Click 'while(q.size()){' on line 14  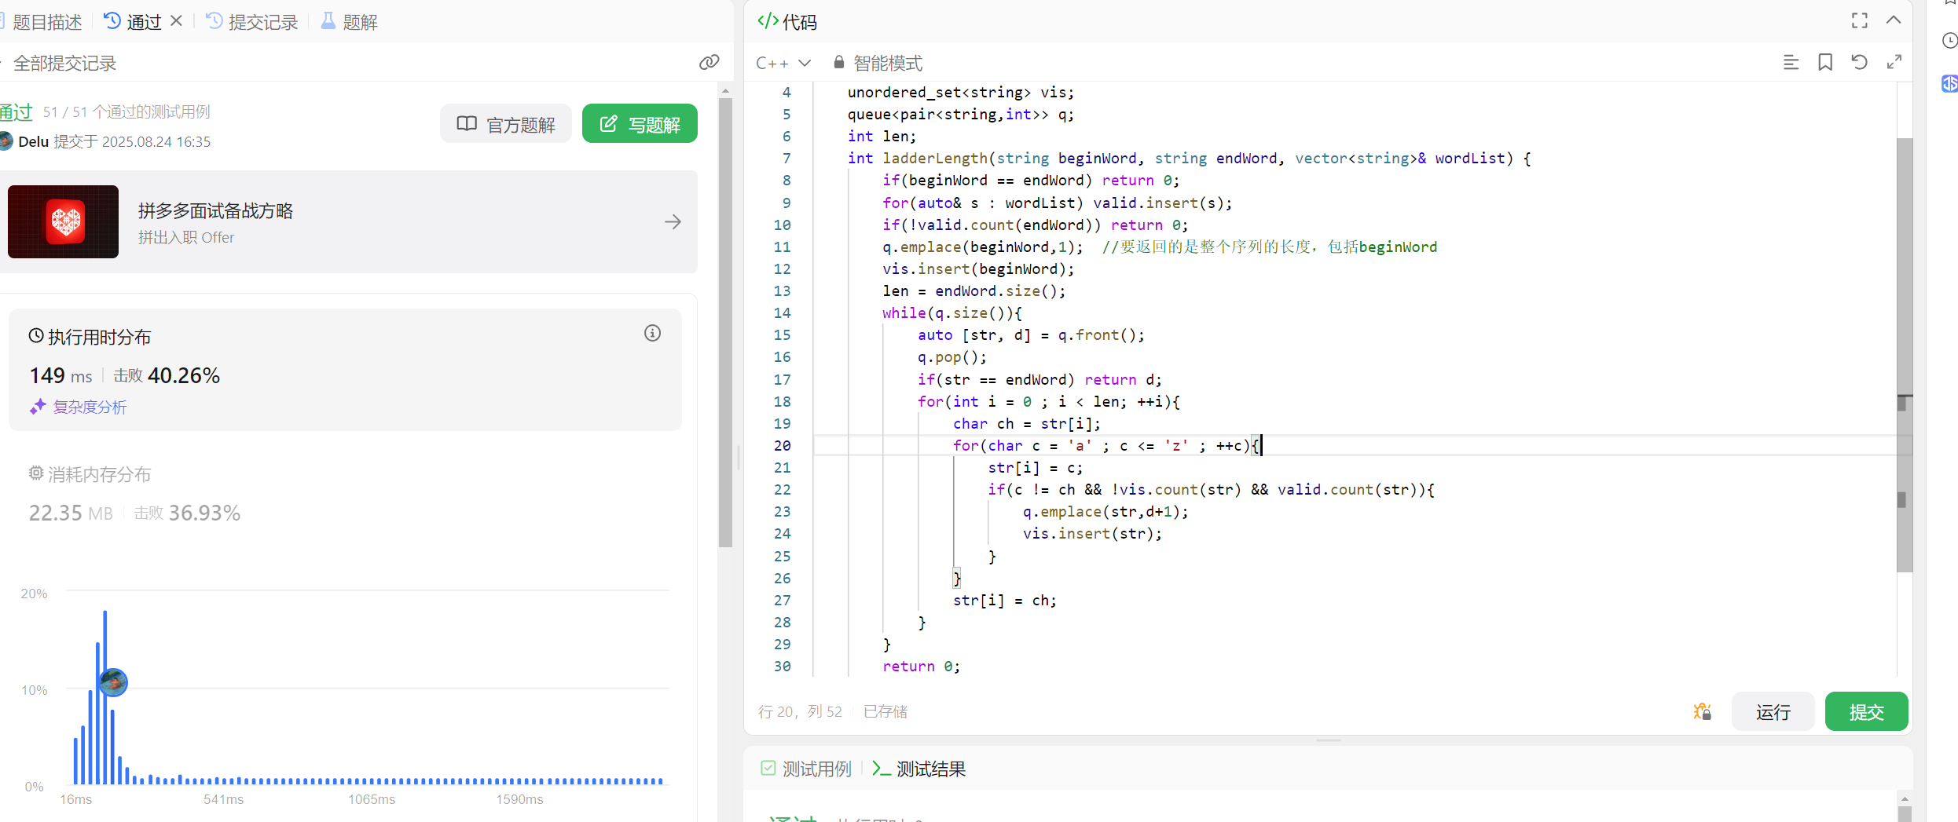[952, 312]
